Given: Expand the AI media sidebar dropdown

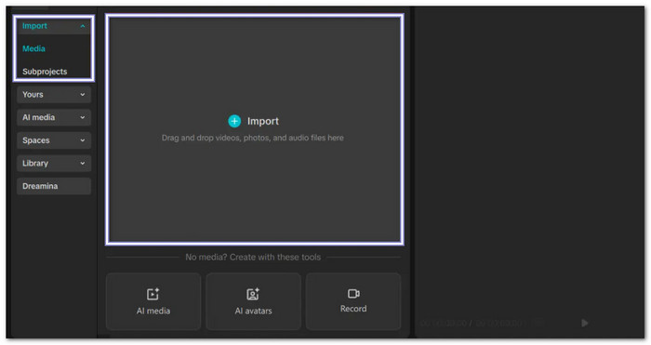Looking at the screenshot, I should pos(54,117).
